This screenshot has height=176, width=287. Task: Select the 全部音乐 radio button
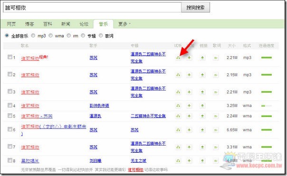coord(7,35)
